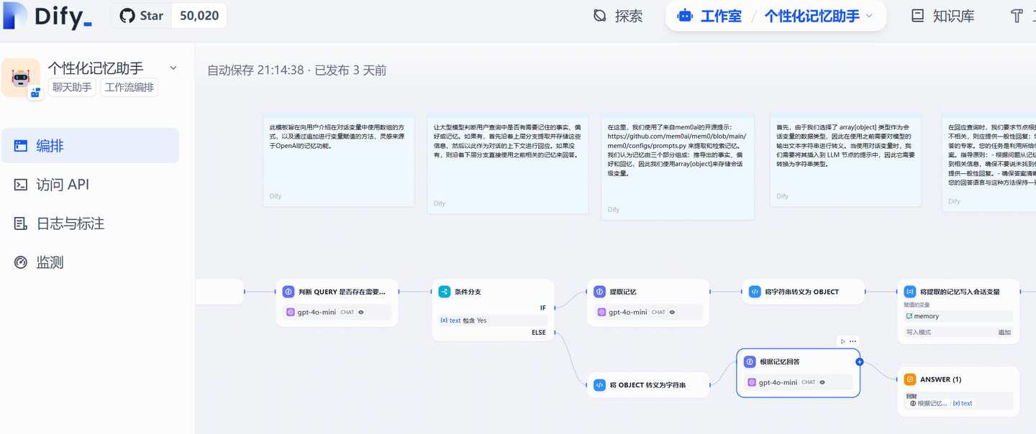1036x434 pixels.
Task: Click the robot avatar of 个性化记忆助手
Action: pyautogui.click(x=21, y=76)
